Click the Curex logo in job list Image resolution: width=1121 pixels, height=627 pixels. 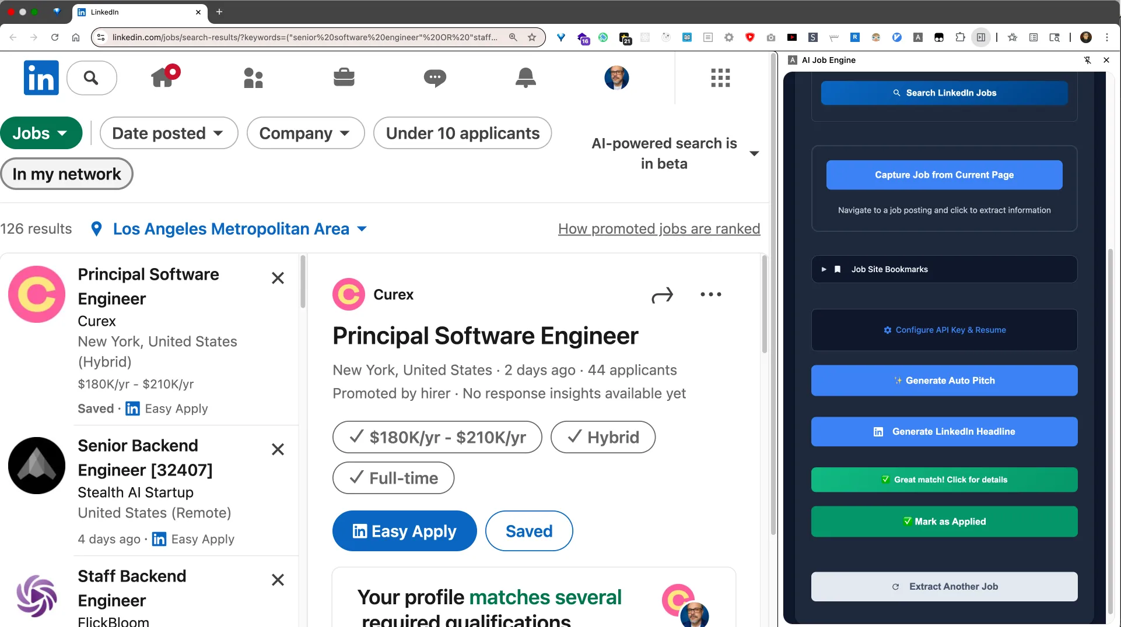click(x=37, y=294)
